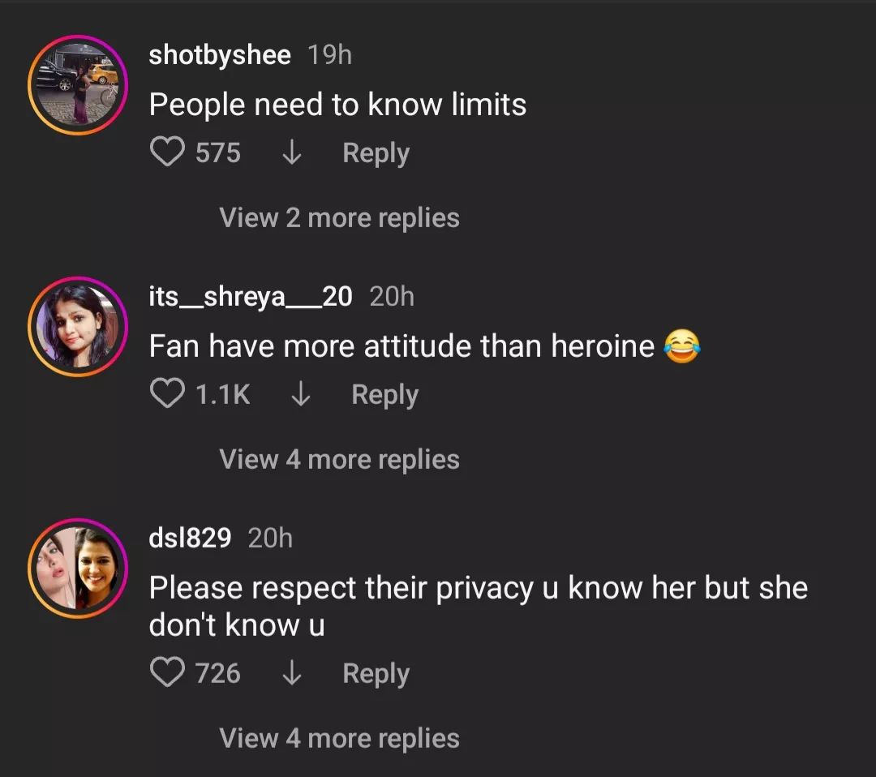Tap its__shreya__20's circular avatar
Image resolution: width=876 pixels, height=777 pixels.
pos(77,325)
